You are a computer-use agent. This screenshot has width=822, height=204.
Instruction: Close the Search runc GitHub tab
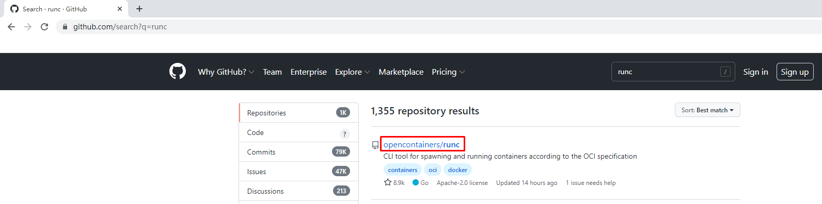point(120,9)
